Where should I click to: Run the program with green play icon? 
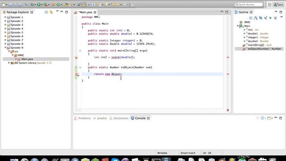39,4
